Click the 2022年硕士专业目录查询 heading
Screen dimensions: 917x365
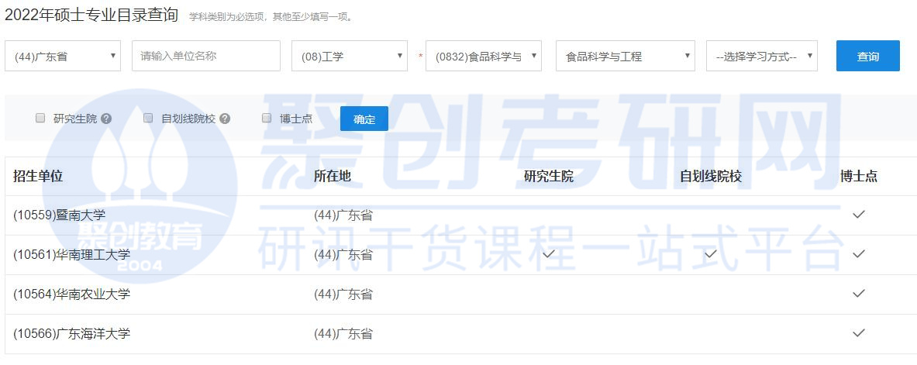point(91,15)
